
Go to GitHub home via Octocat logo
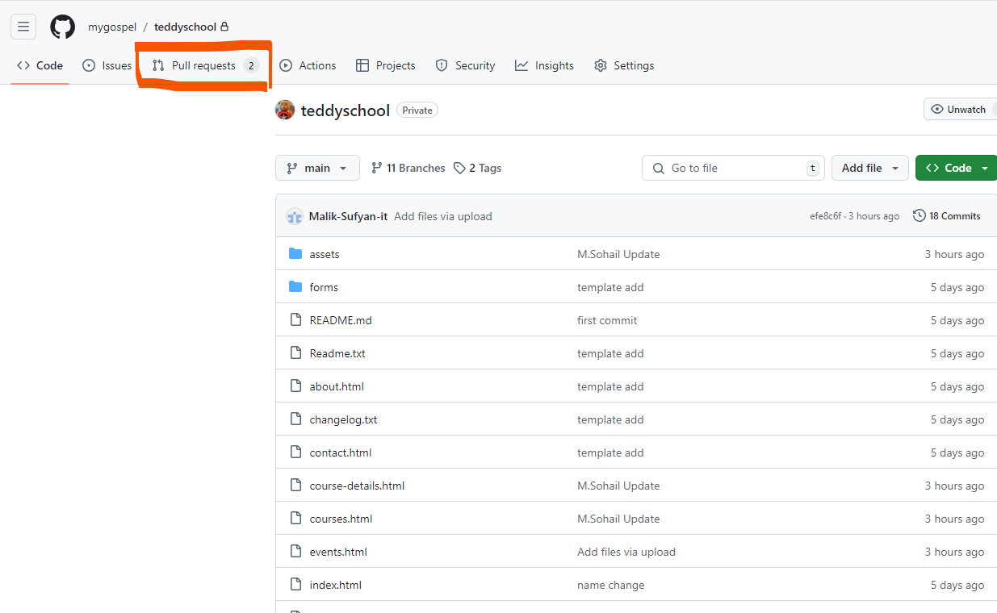[62, 27]
